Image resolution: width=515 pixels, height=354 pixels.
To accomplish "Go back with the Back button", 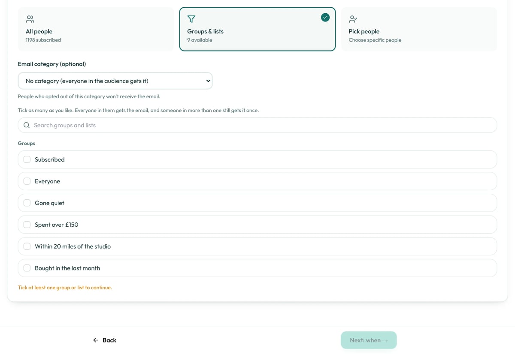I will point(105,340).
